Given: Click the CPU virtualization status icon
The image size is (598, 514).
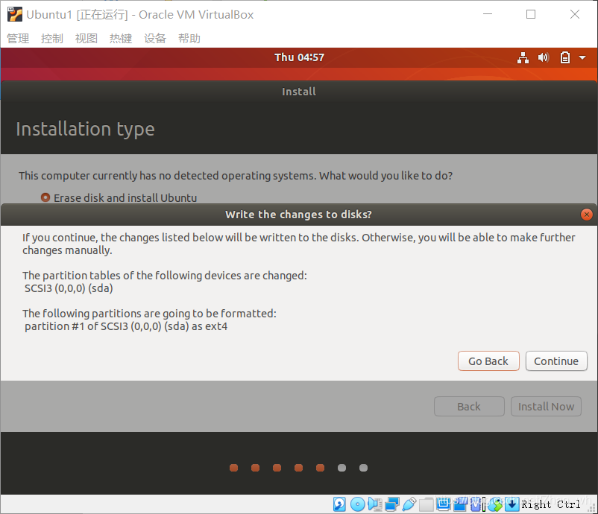Looking at the screenshot, I should (475, 504).
